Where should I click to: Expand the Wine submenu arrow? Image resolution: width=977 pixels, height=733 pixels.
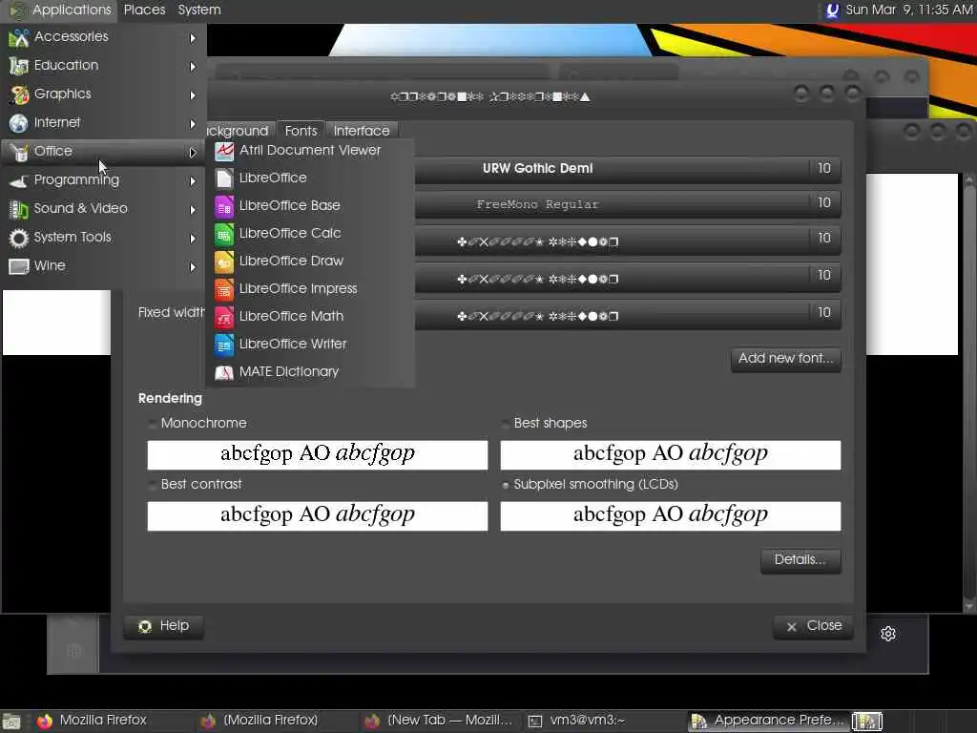[193, 267]
